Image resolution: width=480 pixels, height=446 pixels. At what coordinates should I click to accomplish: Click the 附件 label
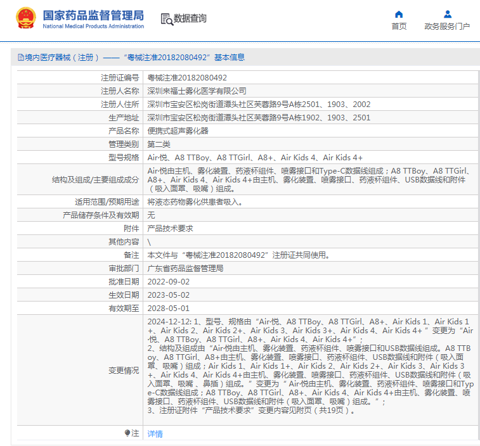tap(131, 229)
